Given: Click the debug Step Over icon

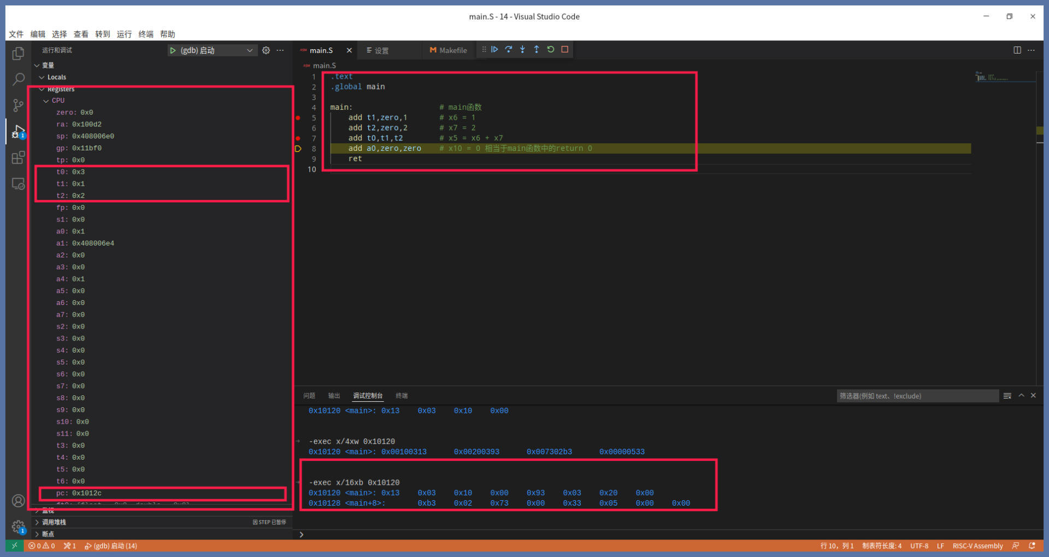Looking at the screenshot, I should coord(509,50).
